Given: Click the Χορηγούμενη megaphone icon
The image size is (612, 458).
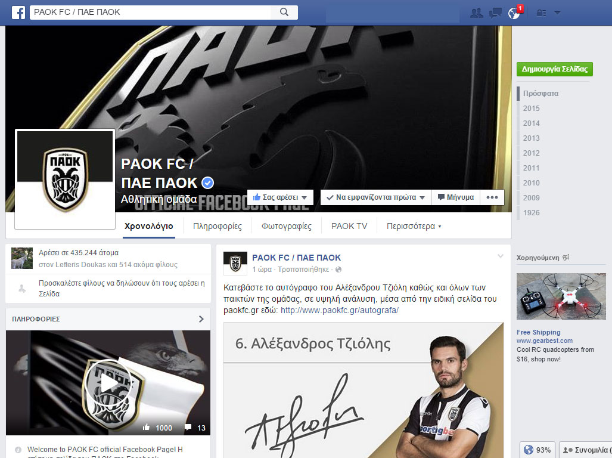Looking at the screenshot, I should click(566, 257).
